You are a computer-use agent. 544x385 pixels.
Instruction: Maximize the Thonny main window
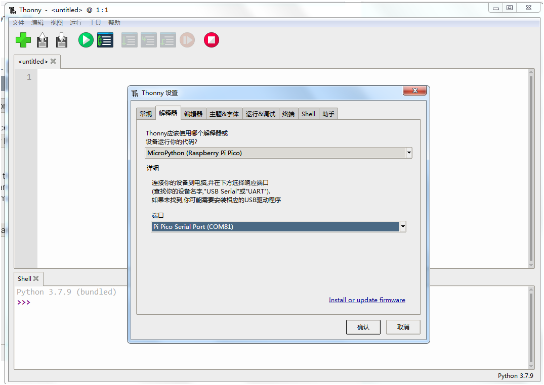(x=510, y=8)
